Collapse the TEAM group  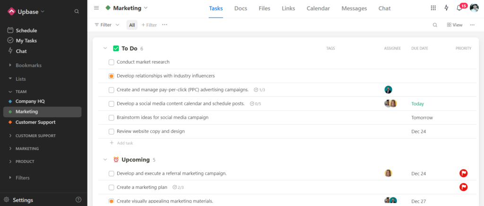tap(10, 92)
